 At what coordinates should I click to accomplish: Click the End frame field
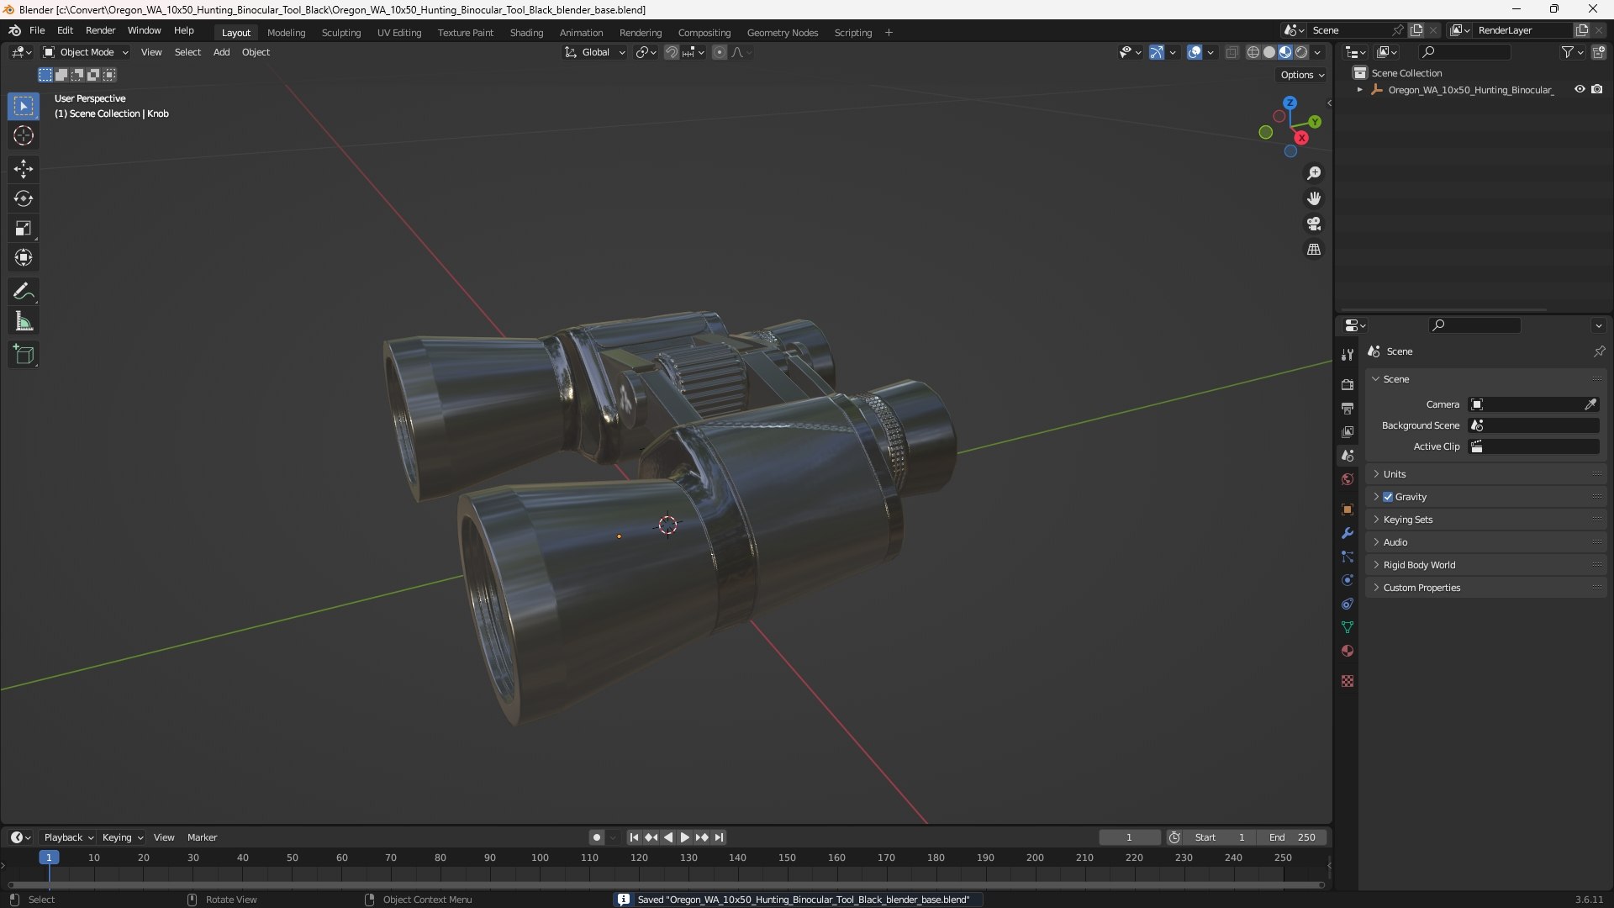point(1292,837)
